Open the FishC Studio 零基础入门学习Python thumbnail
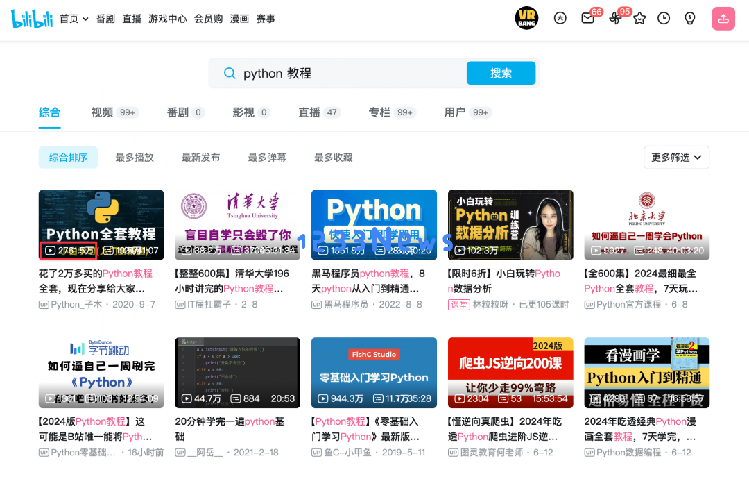 pyautogui.click(x=374, y=373)
